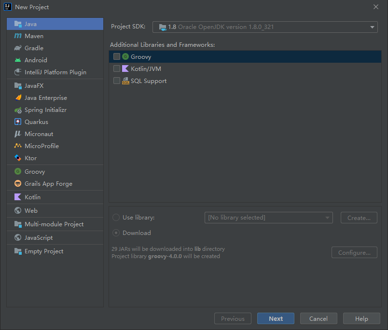The height and width of the screenshot is (330, 388).
Task: Click the Configure... button
Action: [x=354, y=253]
